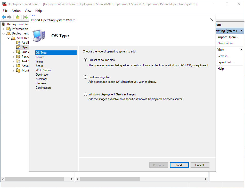Viewport: 245px width, 188px height.
Task: Click Refresh in Actions pane
Action: [222, 56]
